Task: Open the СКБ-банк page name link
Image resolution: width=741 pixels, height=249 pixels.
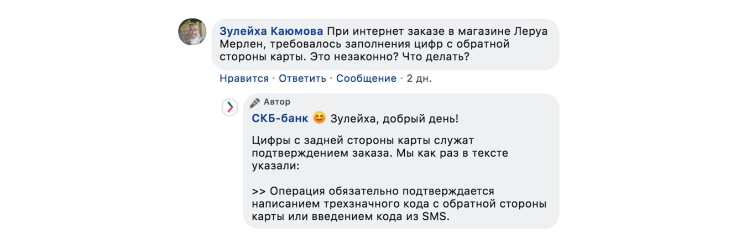Action: click(x=280, y=119)
